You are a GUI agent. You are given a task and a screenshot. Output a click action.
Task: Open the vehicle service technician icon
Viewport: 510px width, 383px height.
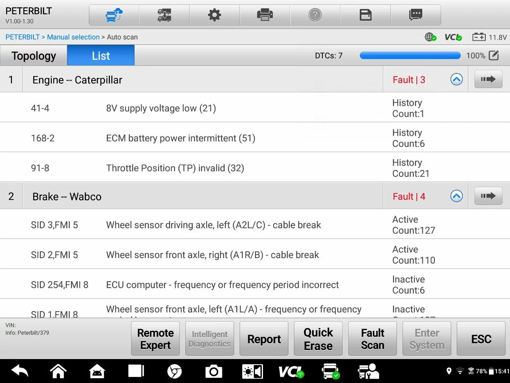click(x=369, y=371)
